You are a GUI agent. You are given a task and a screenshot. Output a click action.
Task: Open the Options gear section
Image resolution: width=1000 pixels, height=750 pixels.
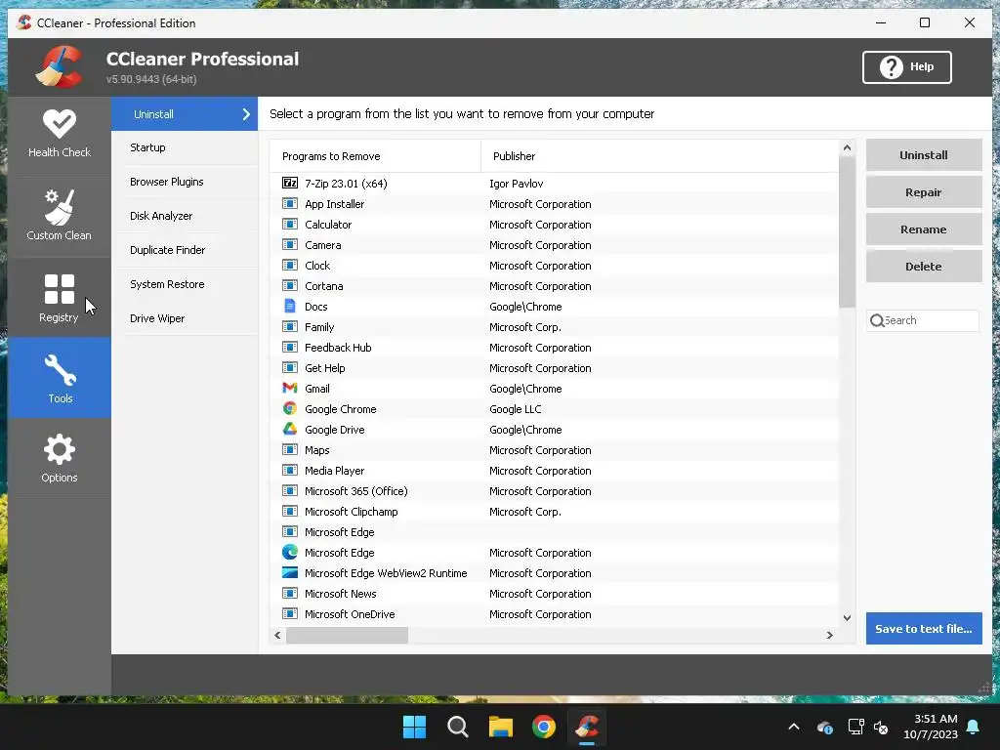[60, 458]
